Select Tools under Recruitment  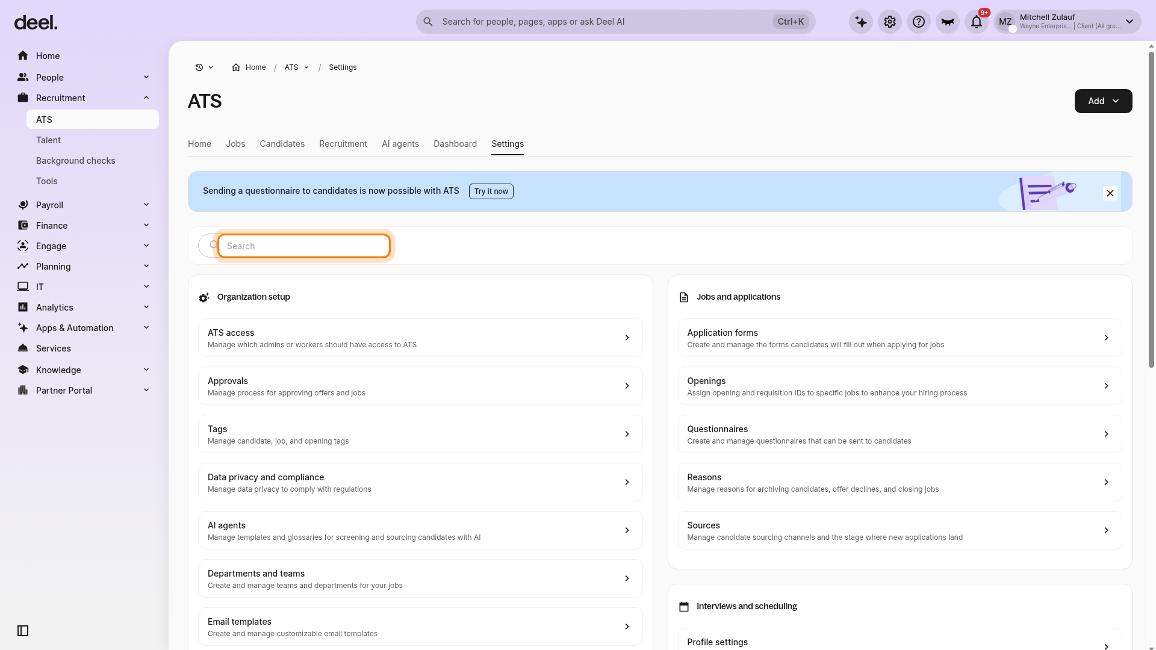pos(93,181)
